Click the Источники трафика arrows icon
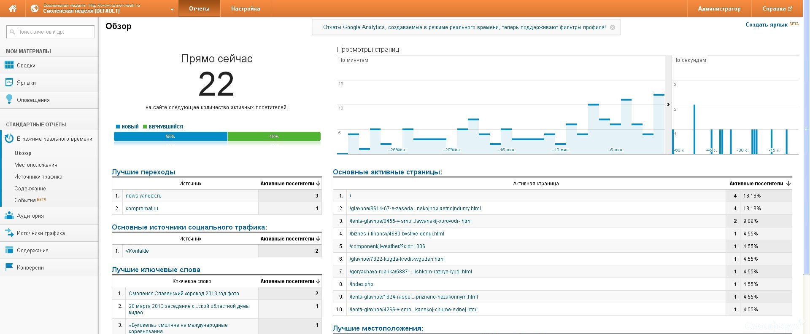 pos(9,233)
